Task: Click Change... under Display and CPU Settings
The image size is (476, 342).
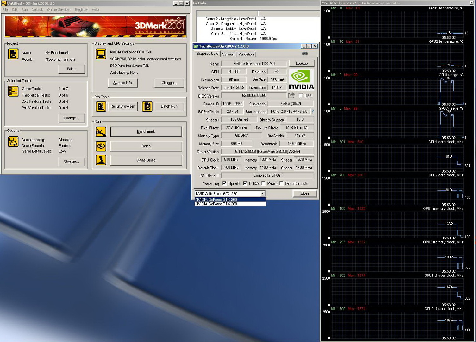Action: [x=169, y=83]
